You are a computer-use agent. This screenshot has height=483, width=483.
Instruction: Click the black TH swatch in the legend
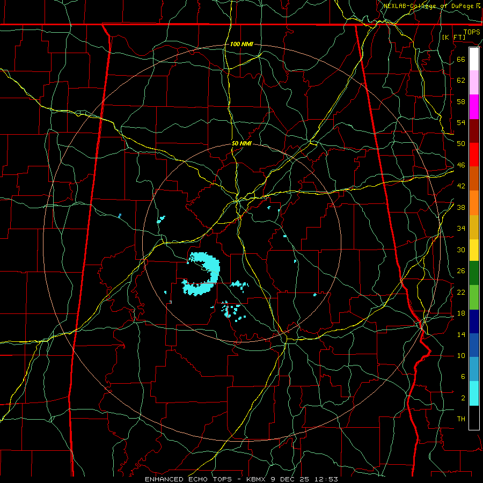(x=474, y=418)
